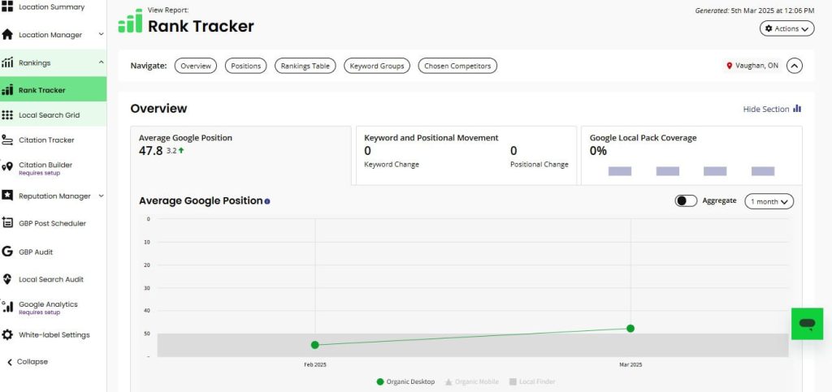Click the Generated timestamp text
The height and width of the screenshot is (392, 832).
(x=755, y=10)
